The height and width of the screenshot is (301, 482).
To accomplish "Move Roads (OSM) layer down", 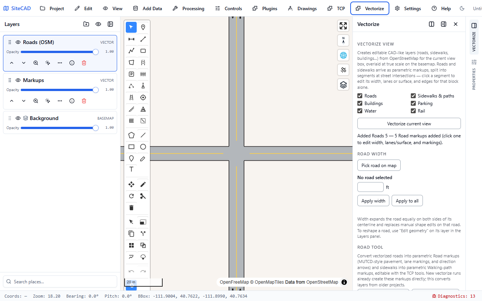I will tap(24, 63).
